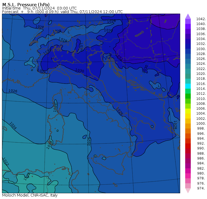This screenshot has width=207, height=199.
Task: Click the '1034.' colorbar label
Action: tap(201, 39)
